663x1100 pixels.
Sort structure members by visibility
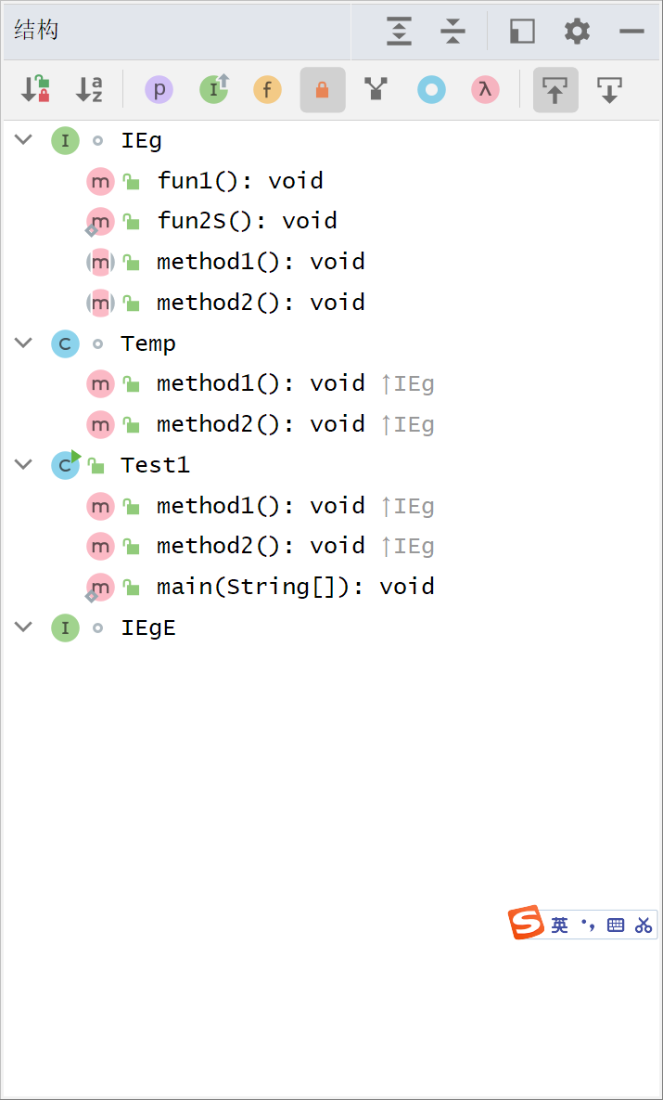(35, 90)
